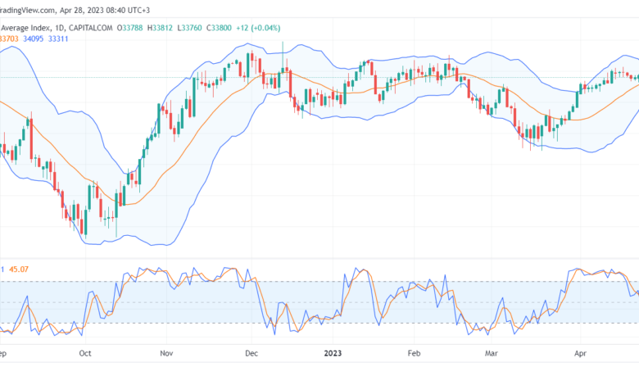Click the orange stochastic value 45.07

19,269
